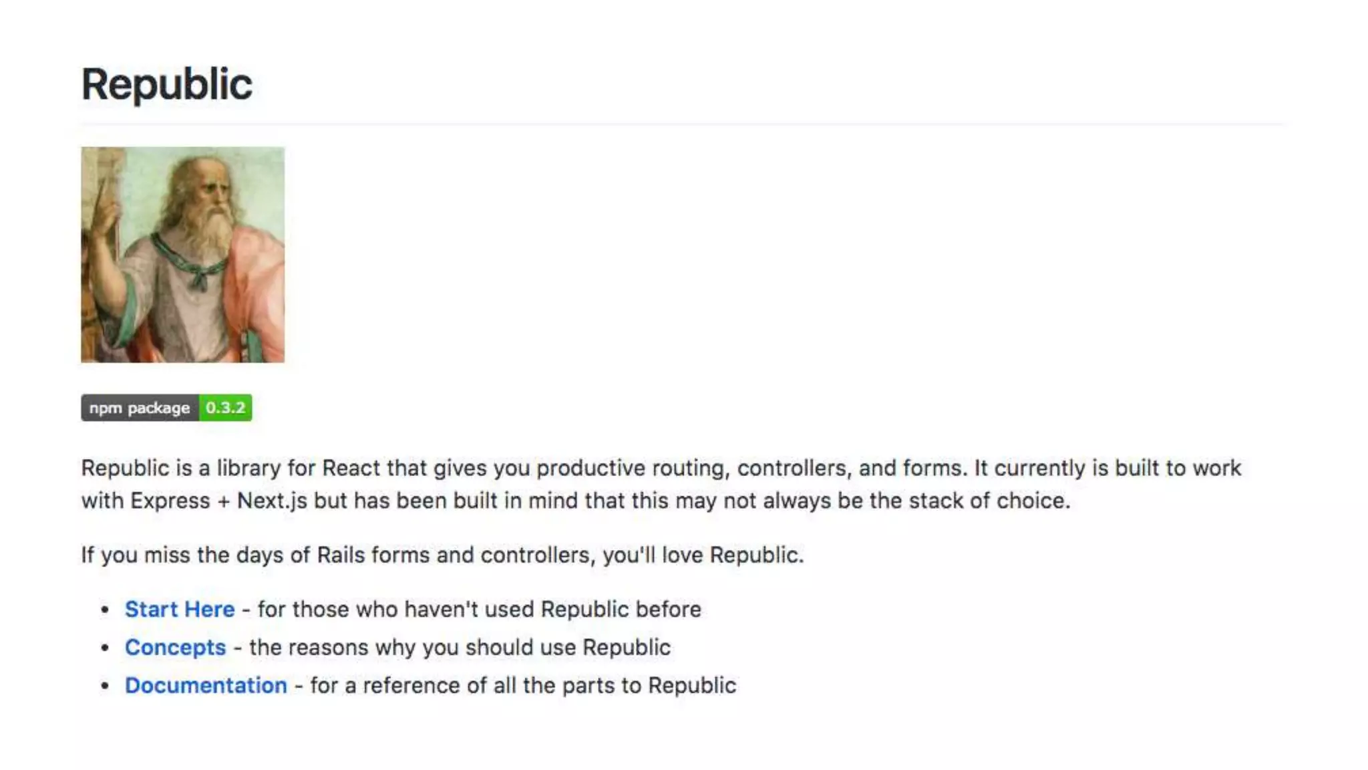This screenshot has height=770, width=1368.
Task: Open the Concepts link
Action: pyautogui.click(x=176, y=648)
